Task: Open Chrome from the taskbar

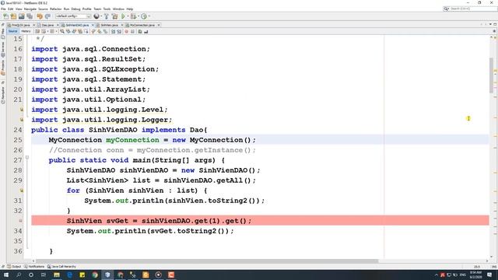Action: tap(95, 275)
